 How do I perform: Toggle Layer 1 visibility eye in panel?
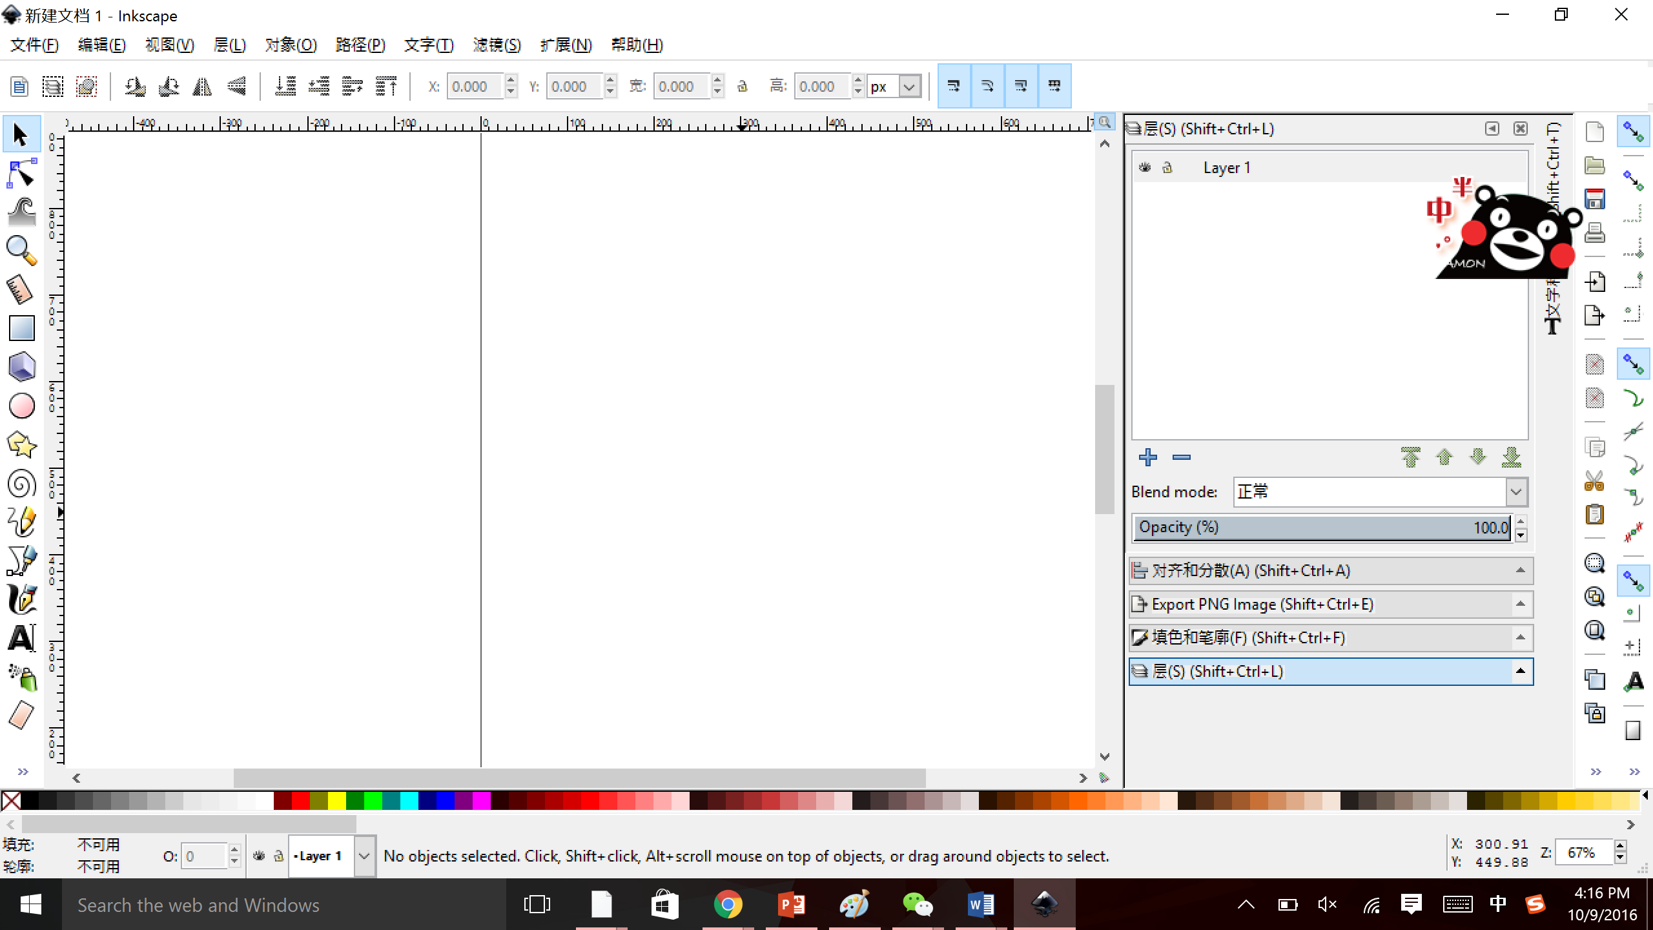pyautogui.click(x=1145, y=167)
